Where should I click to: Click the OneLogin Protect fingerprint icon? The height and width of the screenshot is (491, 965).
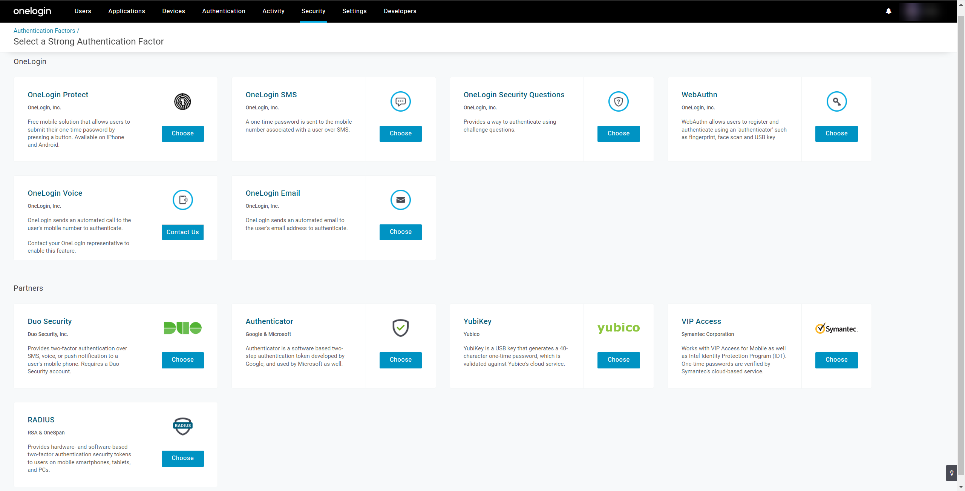[182, 101]
